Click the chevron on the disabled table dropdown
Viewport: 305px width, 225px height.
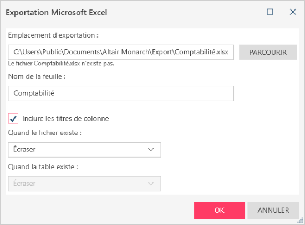click(151, 184)
